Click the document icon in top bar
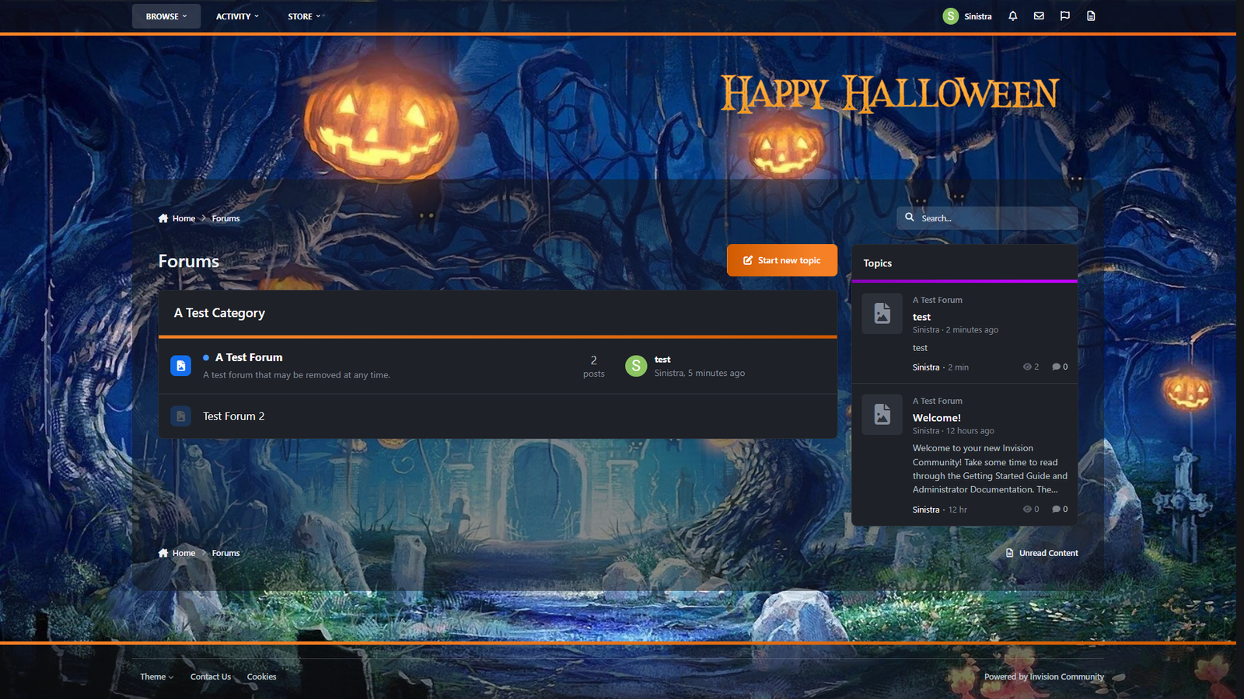This screenshot has height=699, width=1244. pos(1091,16)
